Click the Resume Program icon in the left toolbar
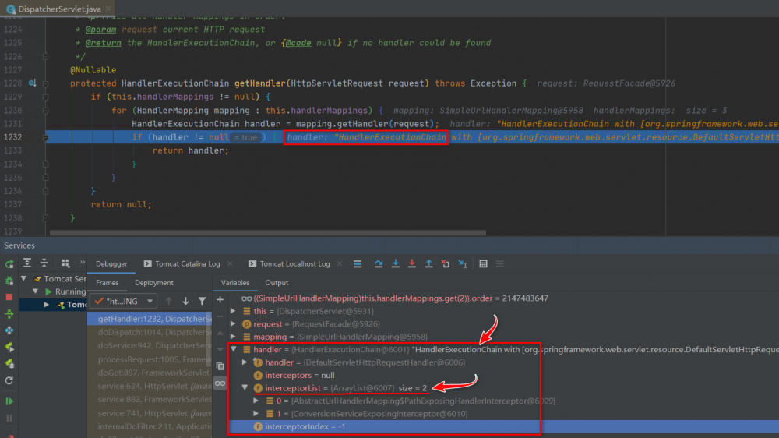The height and width of the screenshot is (438, 779). (9, 401)
